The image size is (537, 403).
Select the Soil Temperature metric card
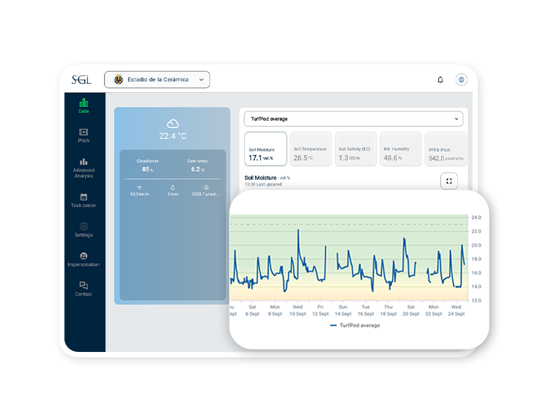coord(311,149)
